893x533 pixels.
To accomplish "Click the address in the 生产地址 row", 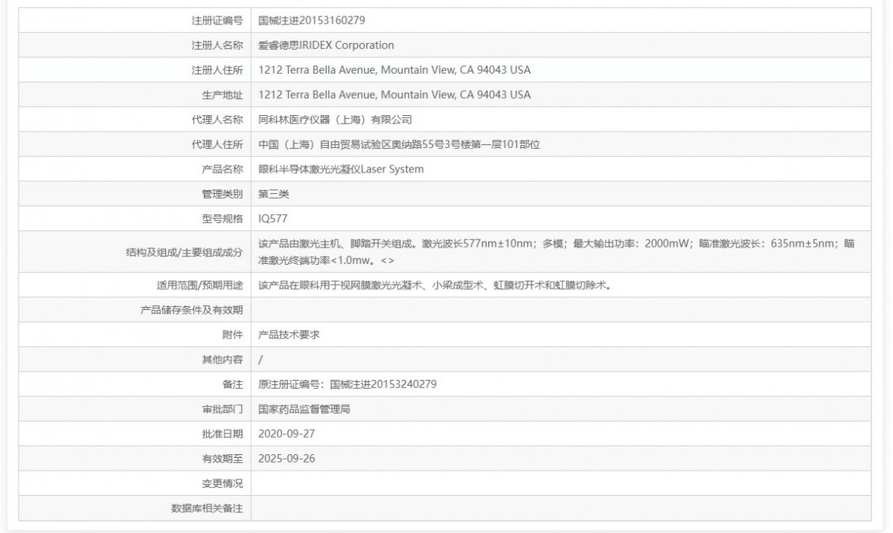I will 394,94.
